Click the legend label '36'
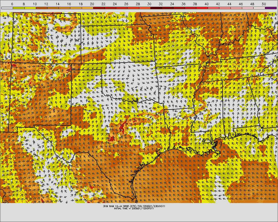Screen dimensions: 278x222 pos(184,4)
